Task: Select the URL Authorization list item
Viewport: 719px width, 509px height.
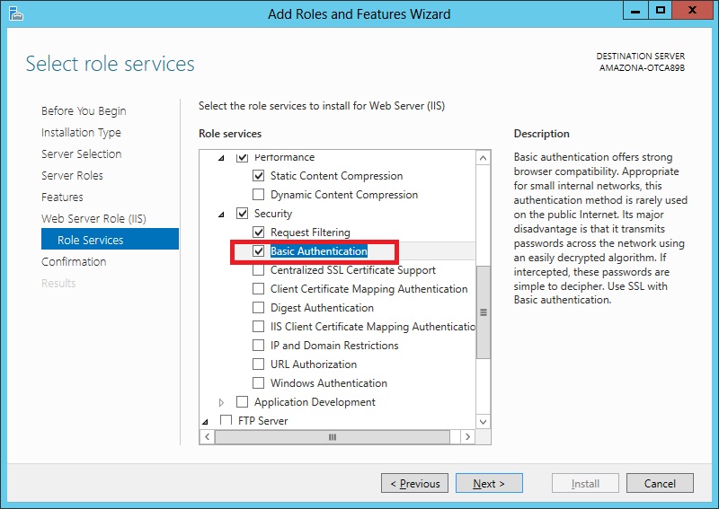Action: pyautogui.click(x=314, y=364)
